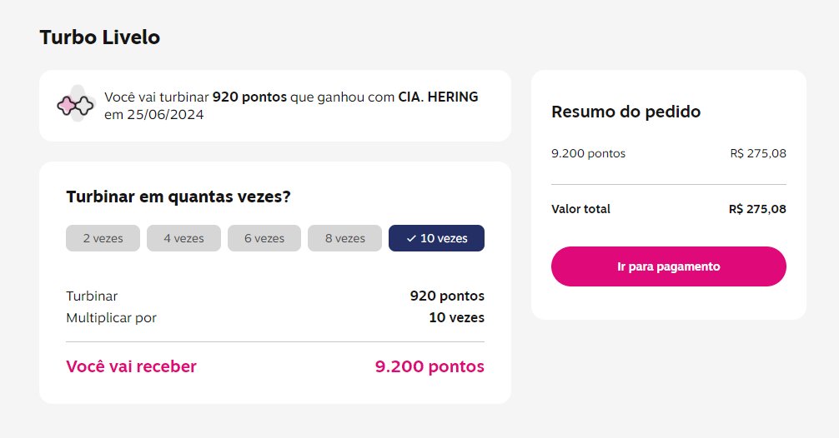Click the Turbo Livelo page title
Image resolution: width=839 pixels, height=438 pixels.
point(100,37)
